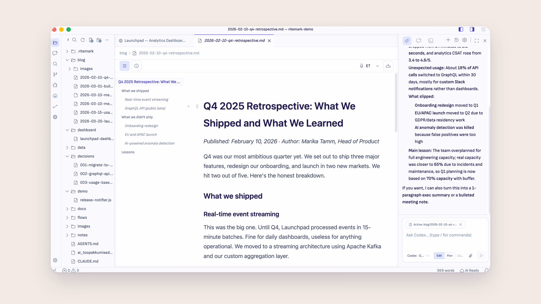The width and height of the screenshot is (541, 304).
Task: Click the Ask Codex input field
Action: click(446, 235)
